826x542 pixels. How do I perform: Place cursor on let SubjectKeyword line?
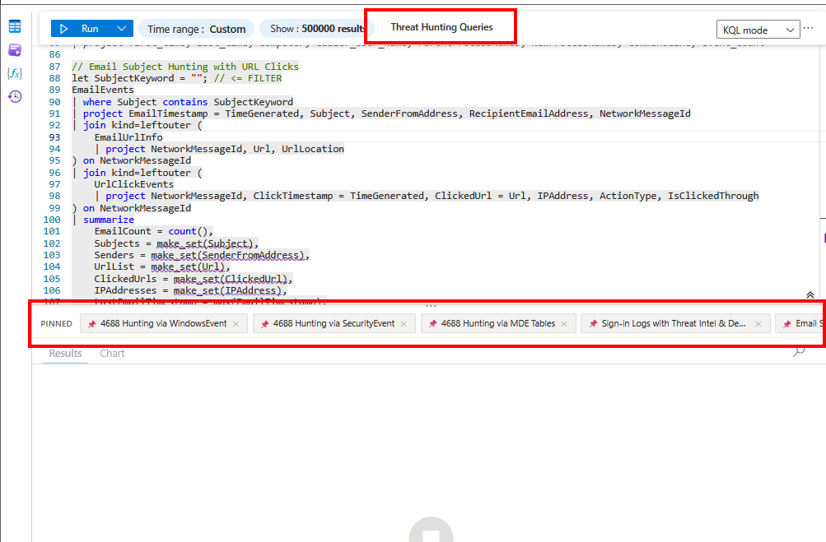177,78
